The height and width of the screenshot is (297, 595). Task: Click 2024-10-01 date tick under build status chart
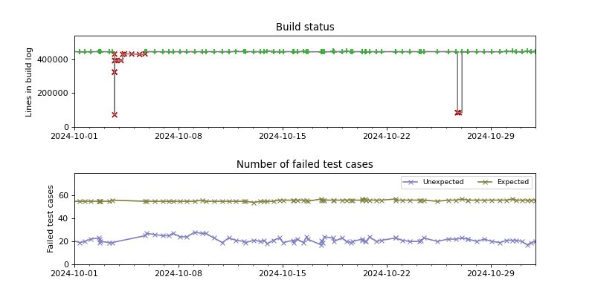point(74,137)
